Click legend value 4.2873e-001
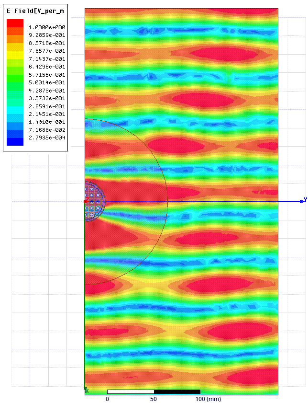Image resolution: width=308 pixels, height=403 pixels. click(x=47, y=91)
